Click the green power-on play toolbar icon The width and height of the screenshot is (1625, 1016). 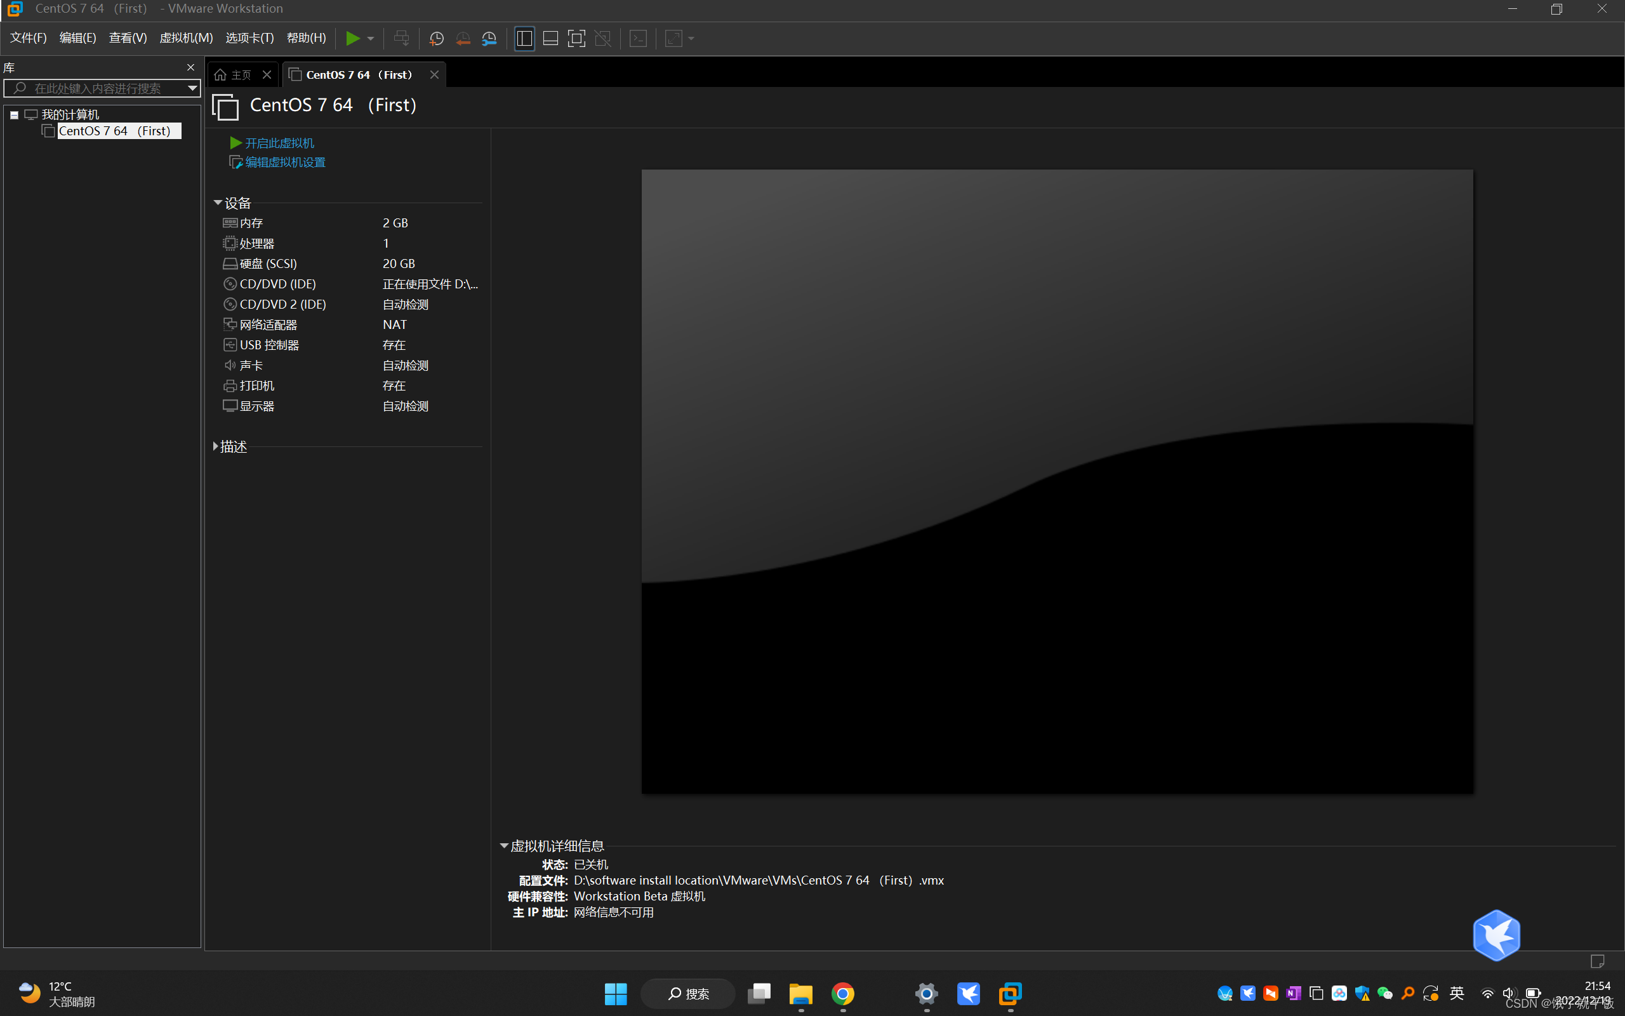(x=352, y=38)
